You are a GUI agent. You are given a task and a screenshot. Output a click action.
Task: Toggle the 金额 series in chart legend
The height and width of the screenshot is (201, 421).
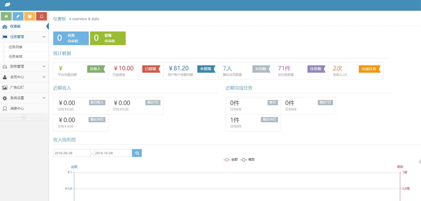231,160
